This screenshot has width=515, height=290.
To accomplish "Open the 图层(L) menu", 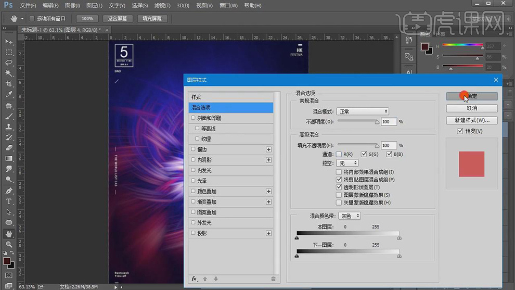I will point(94,6).
